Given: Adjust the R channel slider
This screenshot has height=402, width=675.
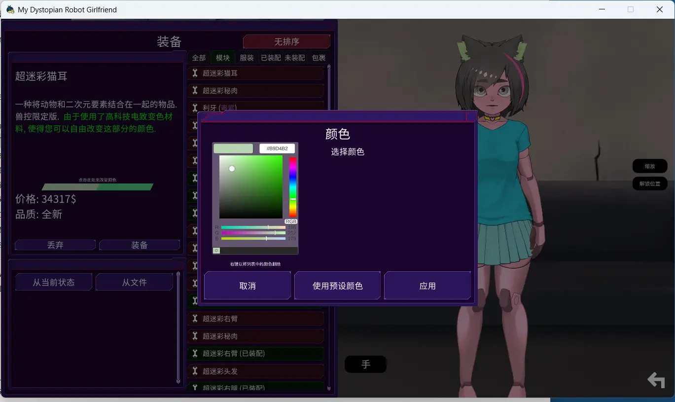Looking at the screenshot, I should pyautogui.click(x=253, y=227).
